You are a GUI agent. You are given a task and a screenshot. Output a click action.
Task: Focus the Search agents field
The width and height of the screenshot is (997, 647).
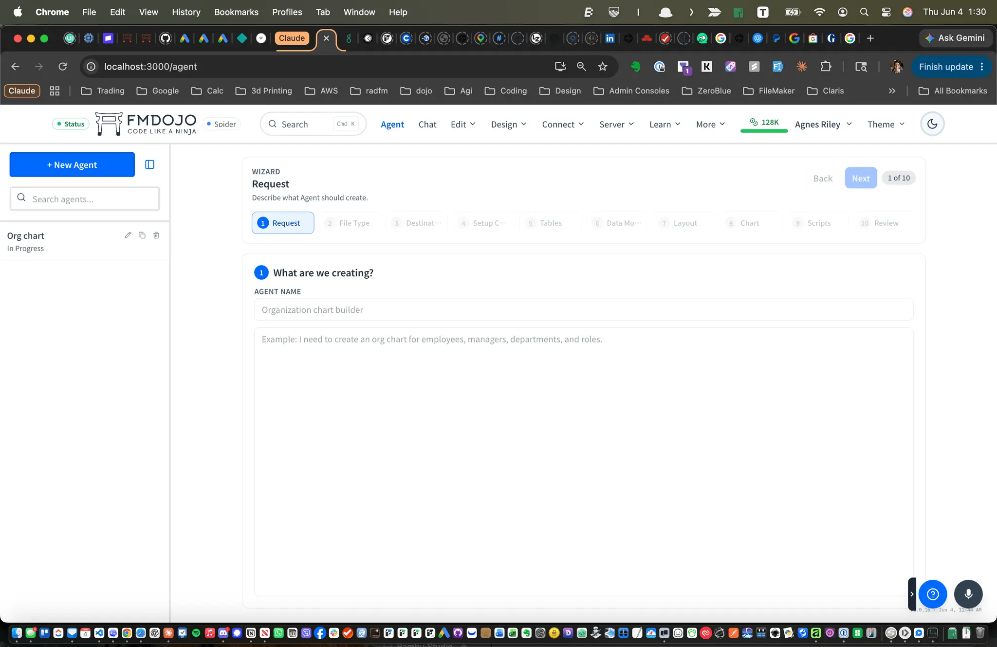(x=85, y=198)
